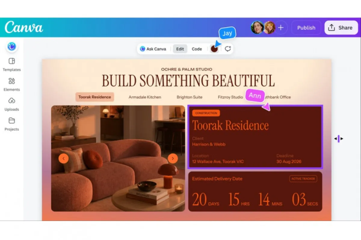
Task: Click the page width resize handle
Action: point(338,139)
